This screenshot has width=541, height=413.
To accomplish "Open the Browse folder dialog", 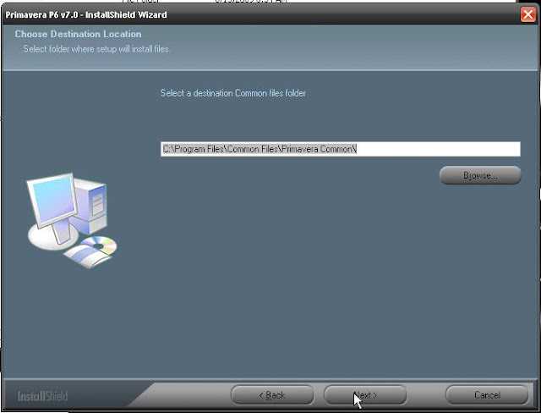I will coord(480,175).
